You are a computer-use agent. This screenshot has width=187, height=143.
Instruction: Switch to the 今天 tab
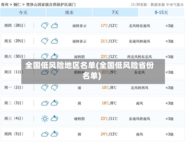23,12
